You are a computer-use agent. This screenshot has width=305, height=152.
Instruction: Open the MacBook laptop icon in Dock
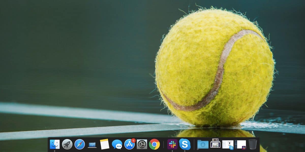[x=92, y=145]
